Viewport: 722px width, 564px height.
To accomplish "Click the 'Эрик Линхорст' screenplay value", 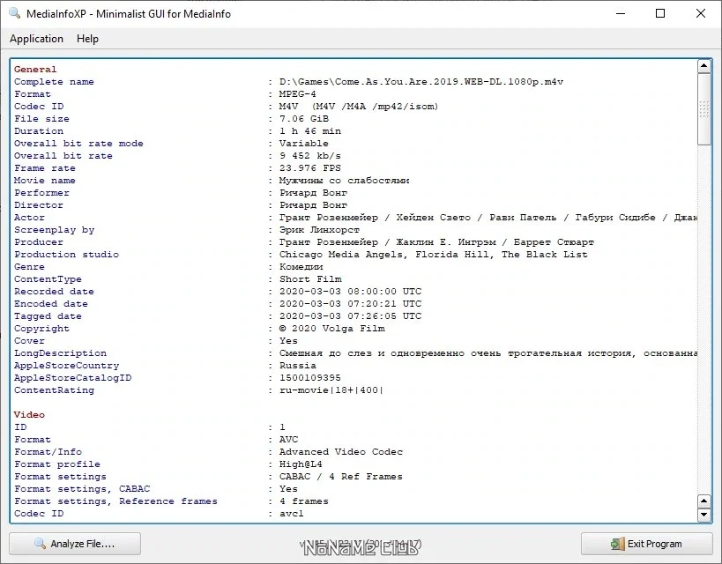I will (319, 230).
